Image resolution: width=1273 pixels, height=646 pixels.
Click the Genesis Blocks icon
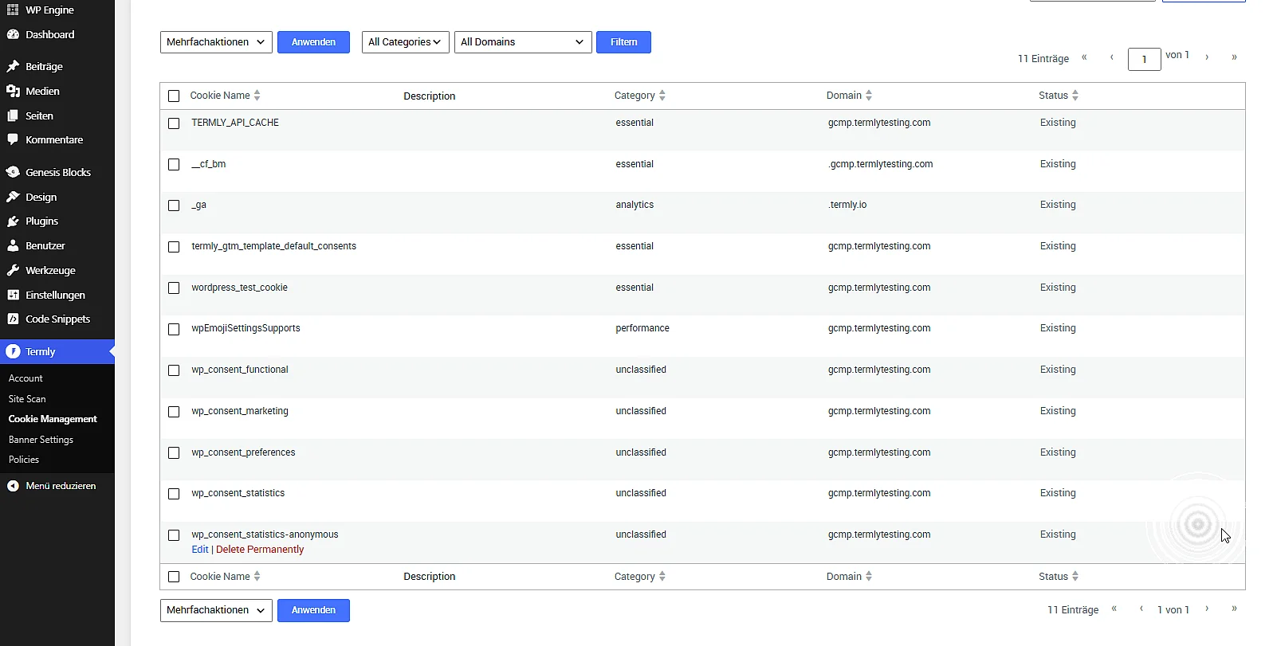pyautogui.click(x=13, y=172)
